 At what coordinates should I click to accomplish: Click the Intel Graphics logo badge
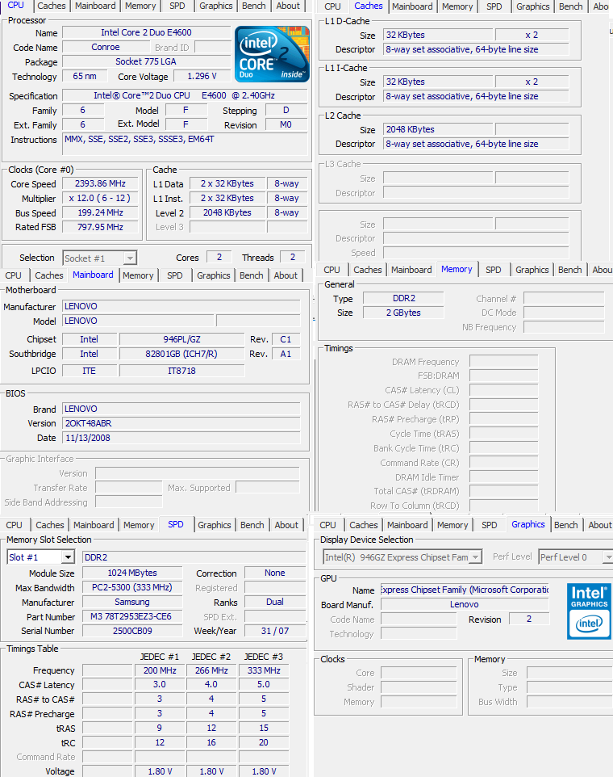[x=589, y=611]
